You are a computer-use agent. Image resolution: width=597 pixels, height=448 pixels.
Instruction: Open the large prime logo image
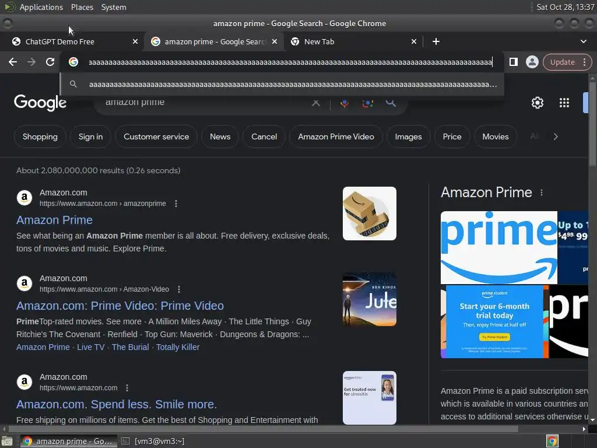[x=499, y=247]
